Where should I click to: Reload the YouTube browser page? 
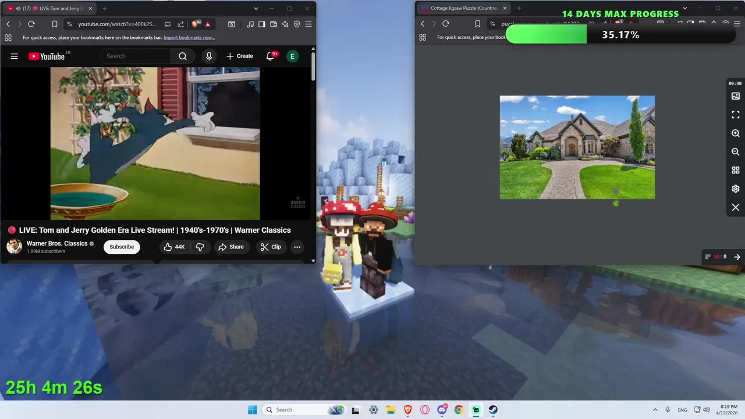click(31, 24)
